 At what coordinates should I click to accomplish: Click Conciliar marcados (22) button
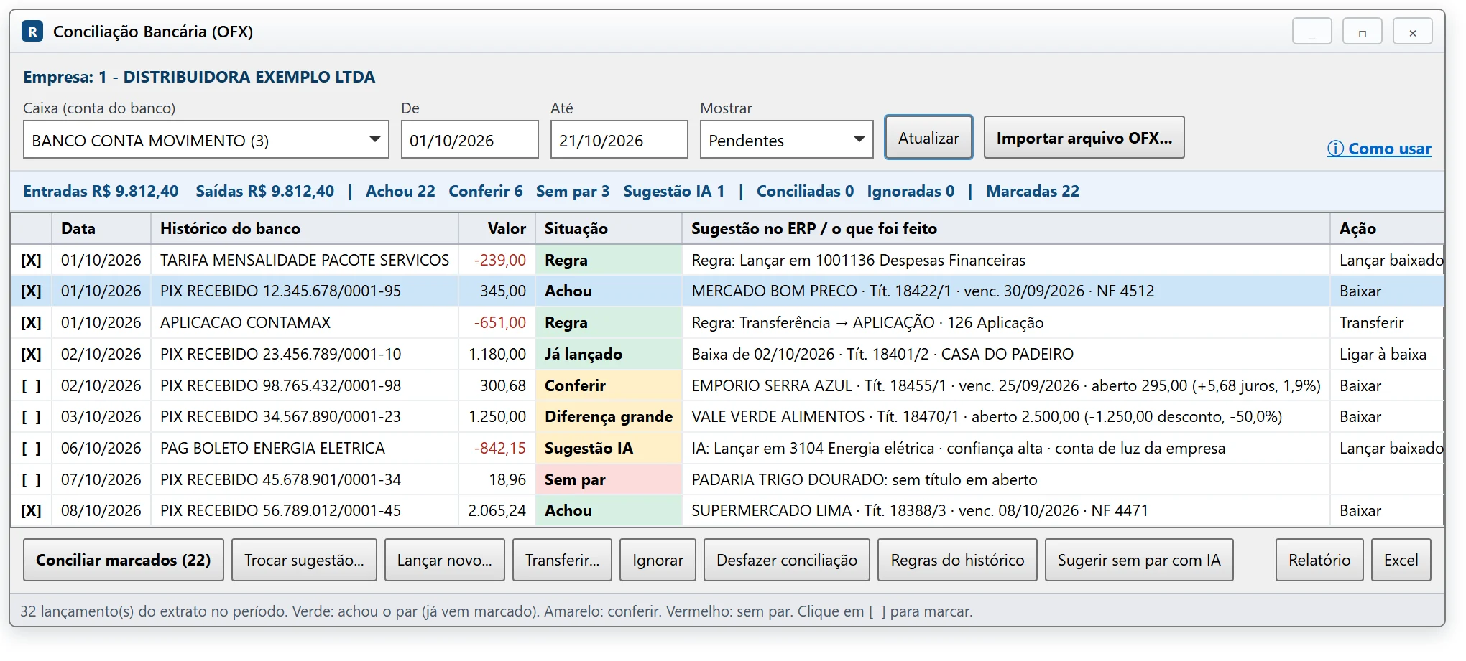coord(124,560)
